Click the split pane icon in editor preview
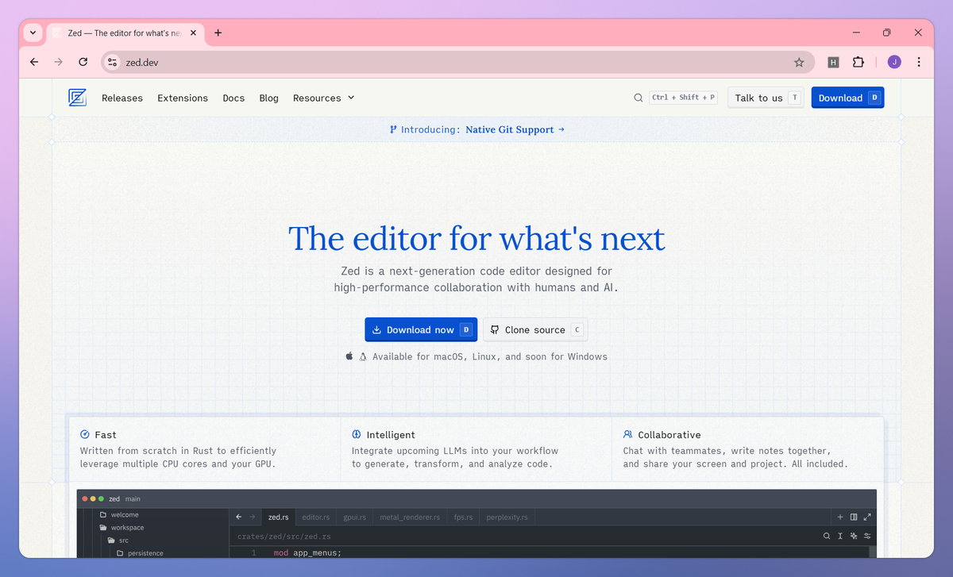The width and height of the screenshot is (953, 577). (x=854, y=517)
